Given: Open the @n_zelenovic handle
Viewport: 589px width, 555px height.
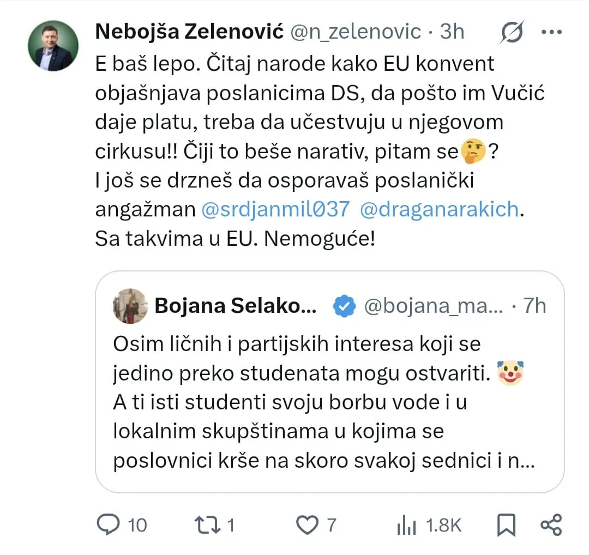Looking at the screenshot, I should coord(356,32).
